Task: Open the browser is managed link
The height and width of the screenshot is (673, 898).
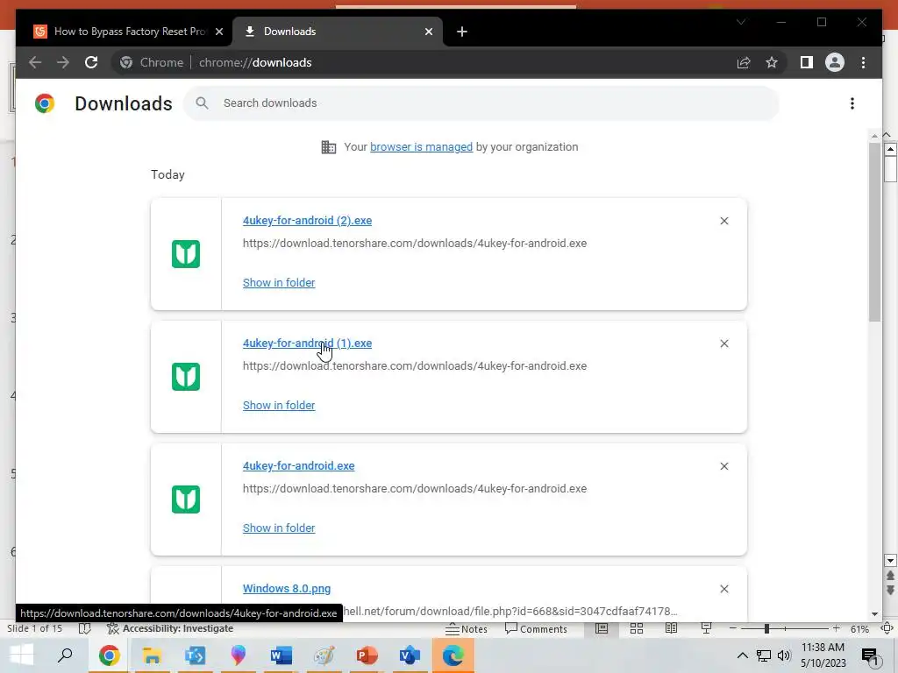Action: [x=421, y=147]
